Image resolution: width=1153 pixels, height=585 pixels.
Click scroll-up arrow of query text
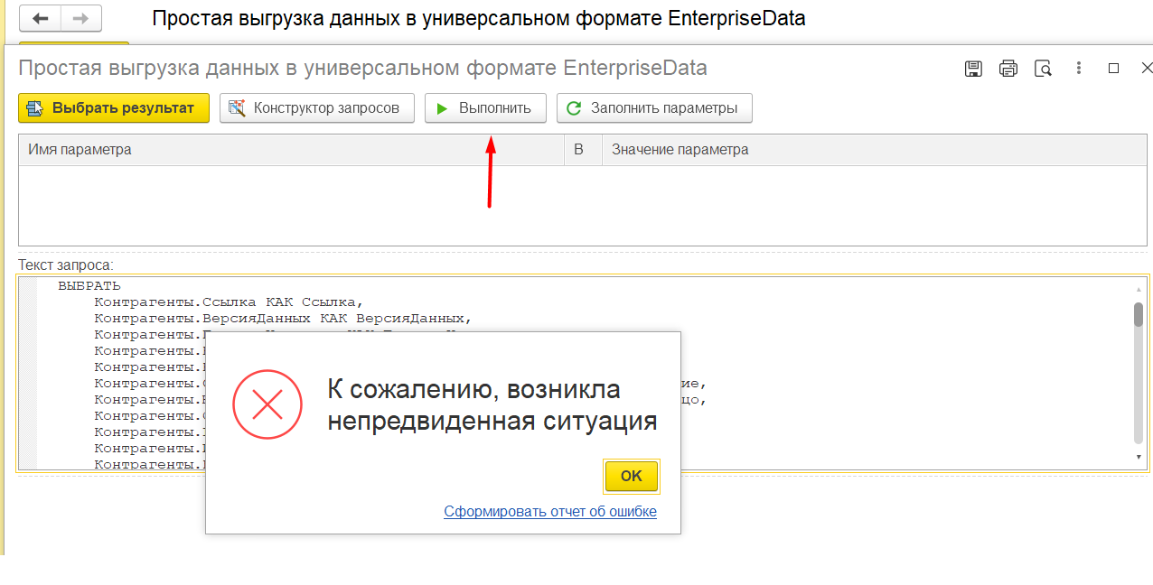[1139, 289]
